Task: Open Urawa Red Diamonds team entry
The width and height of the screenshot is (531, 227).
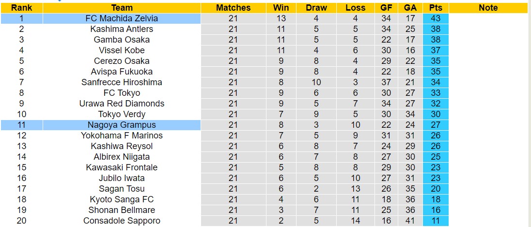Action: coord(122,104)
